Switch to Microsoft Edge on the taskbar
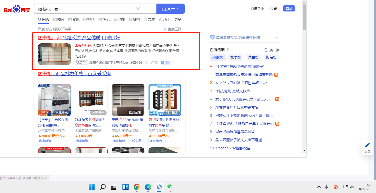Viewport: 376px width, 193px height. pos(148,187)
